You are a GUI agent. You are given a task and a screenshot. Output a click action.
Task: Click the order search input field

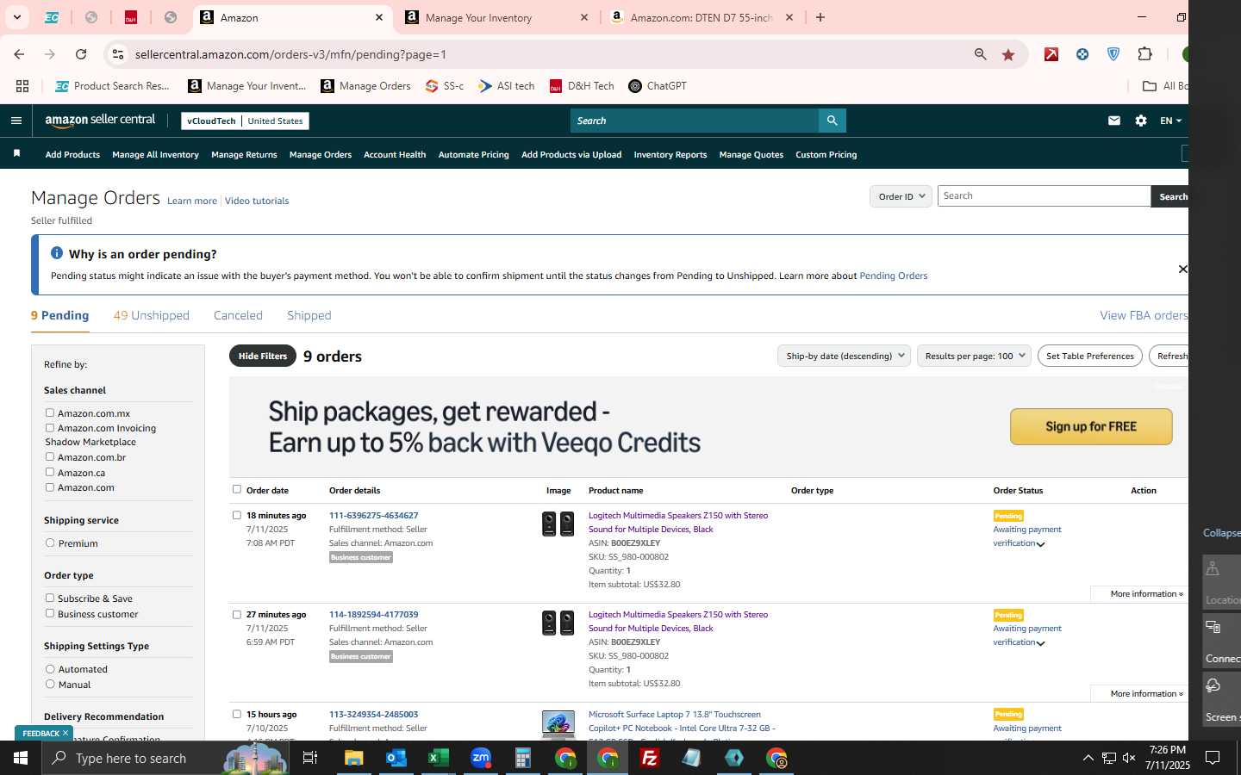[x=1044, y=196]
